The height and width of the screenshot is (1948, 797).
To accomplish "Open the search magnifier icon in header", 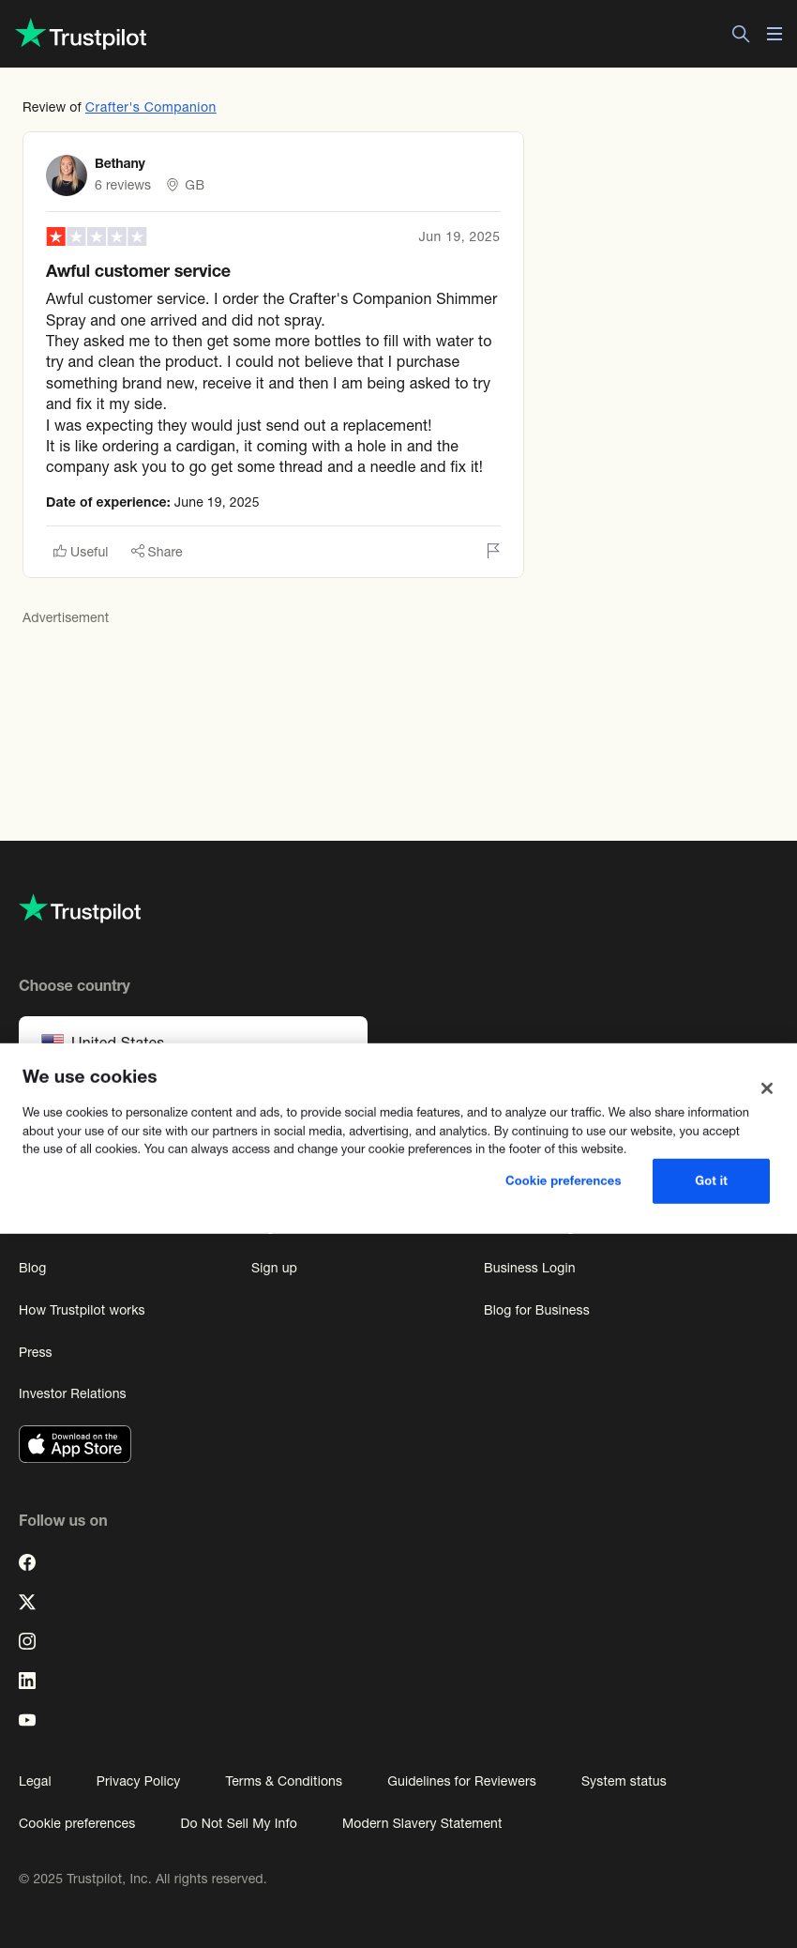I will point(741,34).
